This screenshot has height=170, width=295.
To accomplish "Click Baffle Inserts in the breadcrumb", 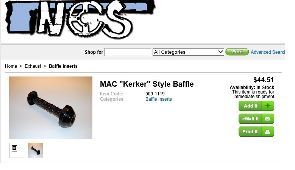I will (x=63, y=66).
